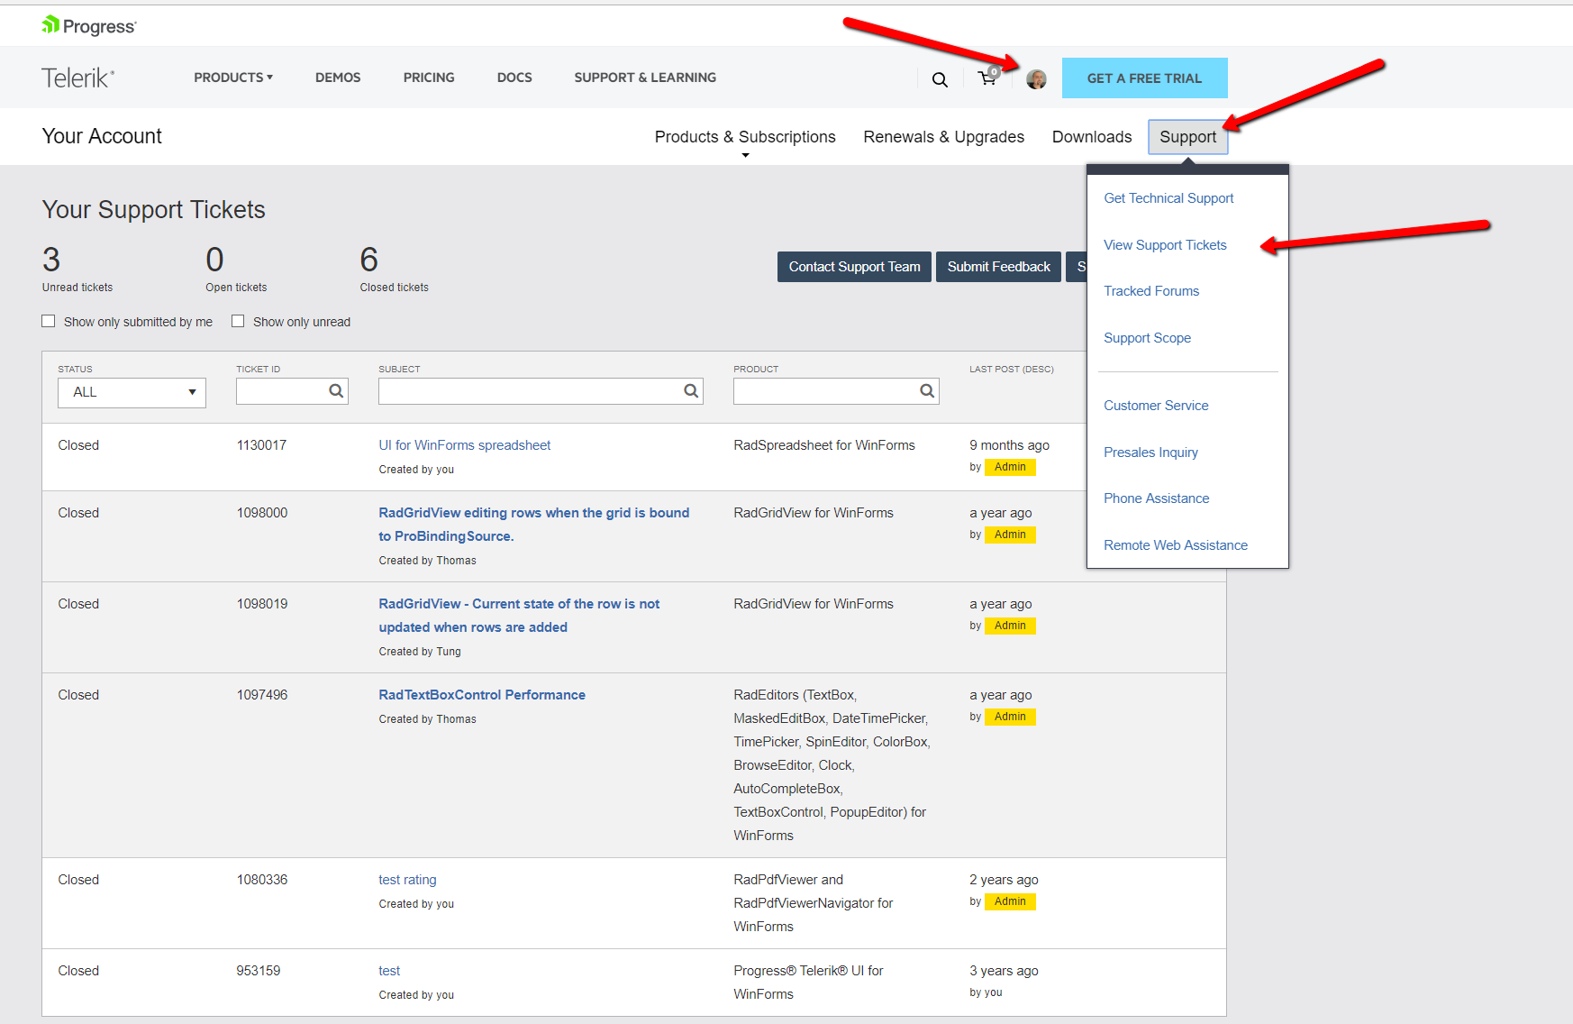Sort by Last Post (DESC) header
The height and width of the screenshot is (1024, 1573).
pos(1012,369)
